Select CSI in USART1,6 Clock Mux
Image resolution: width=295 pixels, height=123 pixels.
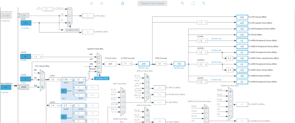click(x=230, y=111)
